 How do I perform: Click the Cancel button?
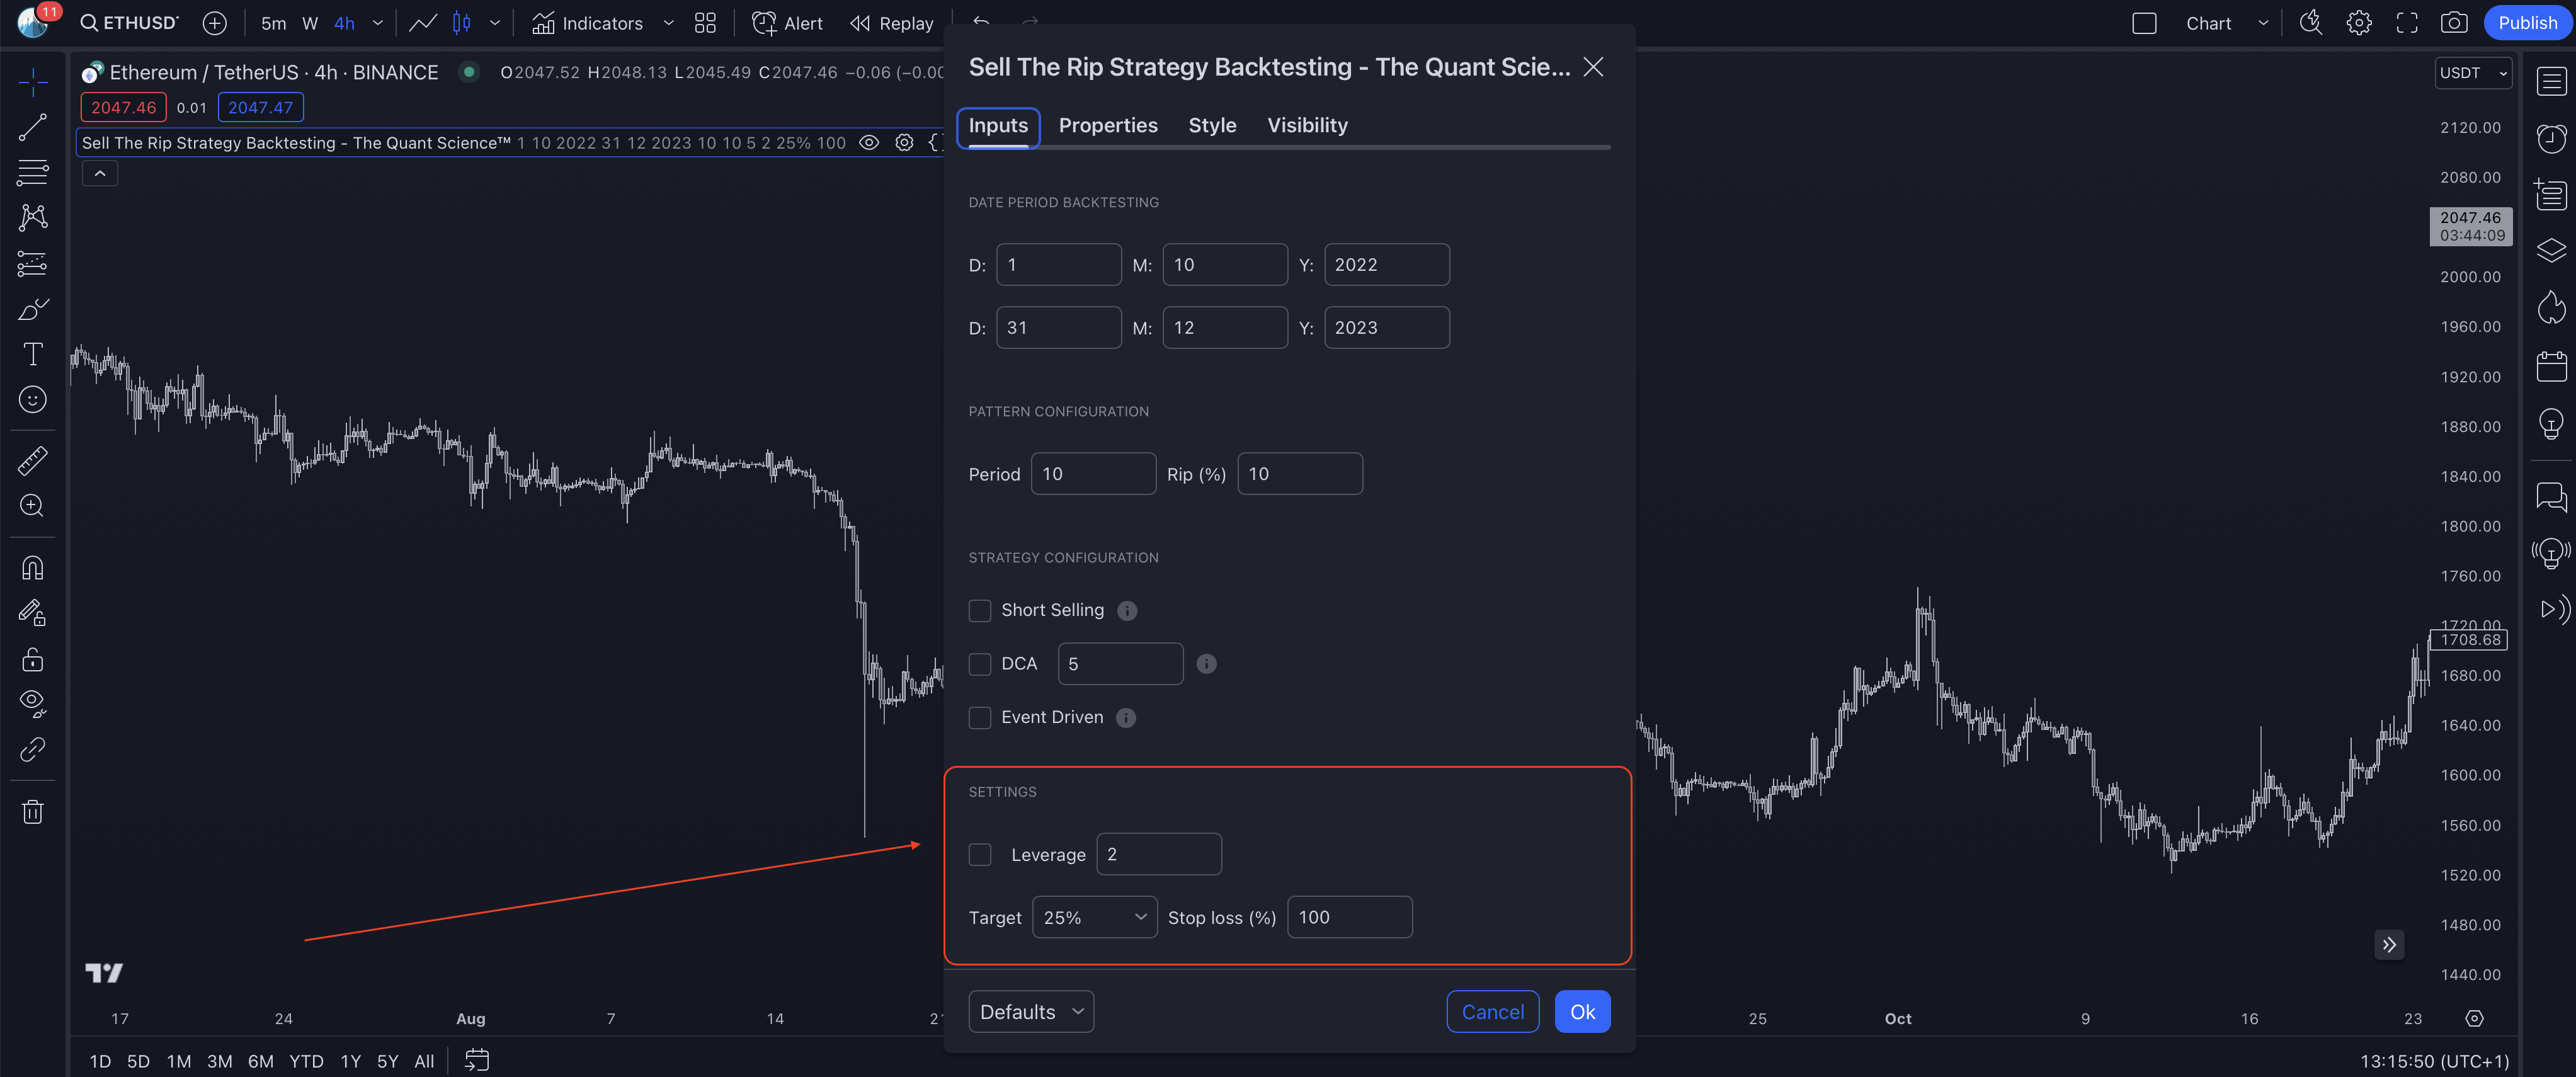(1492, 1011)
